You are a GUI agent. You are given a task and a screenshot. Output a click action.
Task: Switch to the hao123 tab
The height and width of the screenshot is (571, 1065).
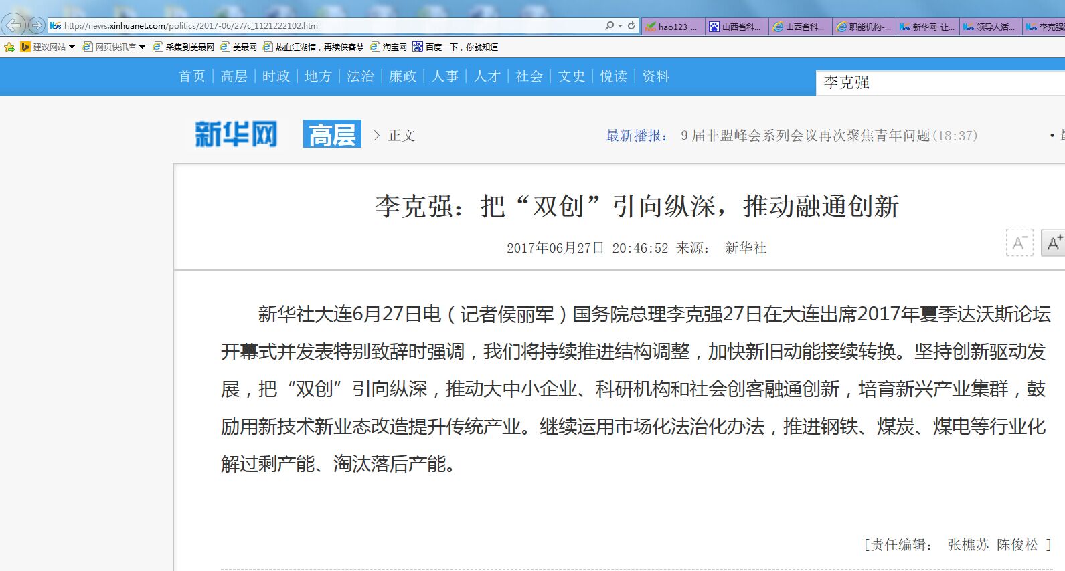(x=673, y=27)
